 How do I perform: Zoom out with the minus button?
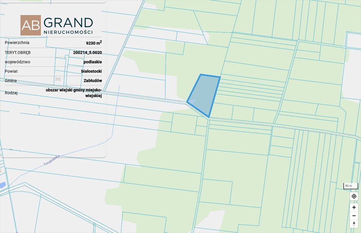coord(354,216)
